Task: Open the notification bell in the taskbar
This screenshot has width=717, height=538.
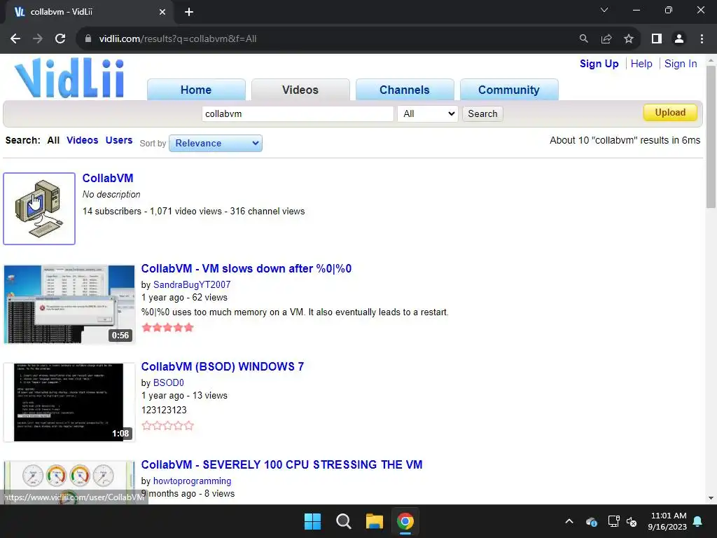Action: pyautogui.click(x=698, y=521)
